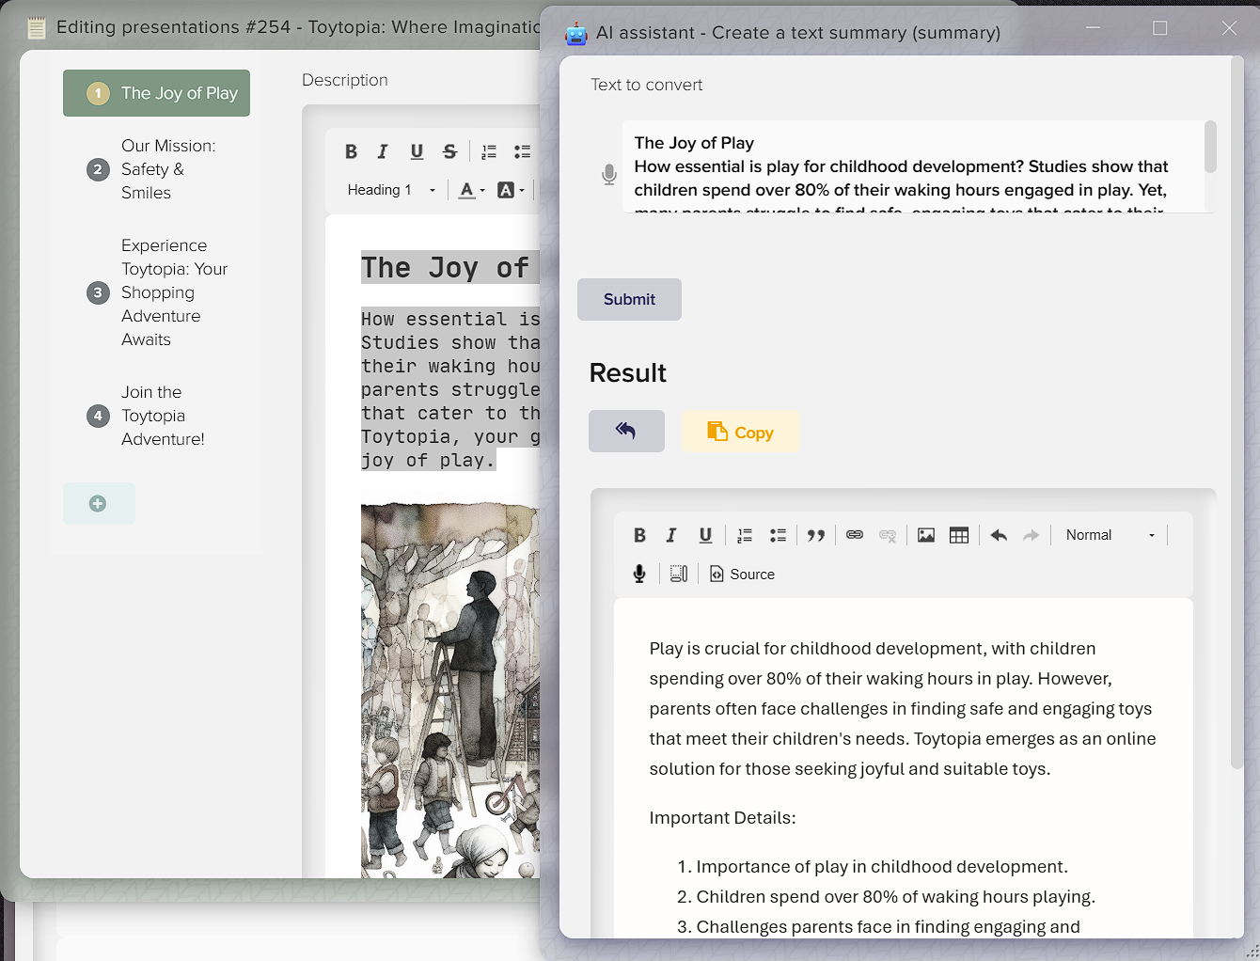Click the unlink icon in the Result toolbar
The height and width of the screenshot is (961, 1260).
[x=888, y=535]
